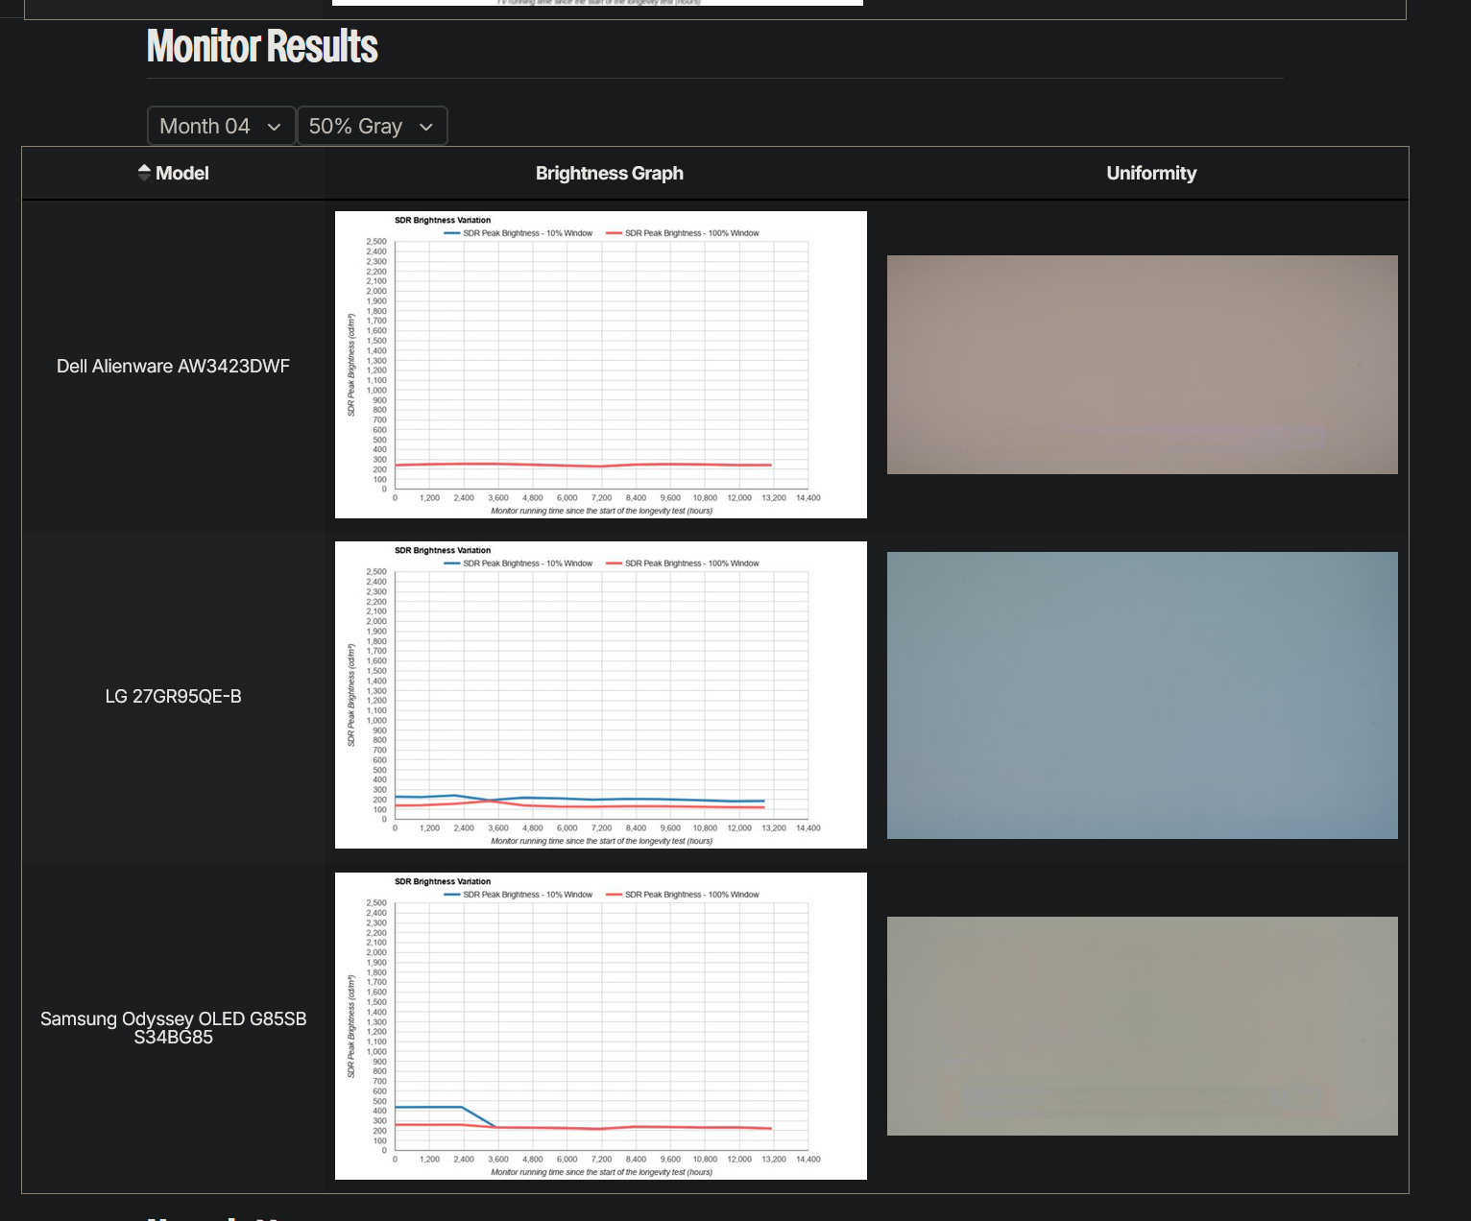Click 10% Window legend in Samsung graph
1471x1221 pixels.
(518, 895)
